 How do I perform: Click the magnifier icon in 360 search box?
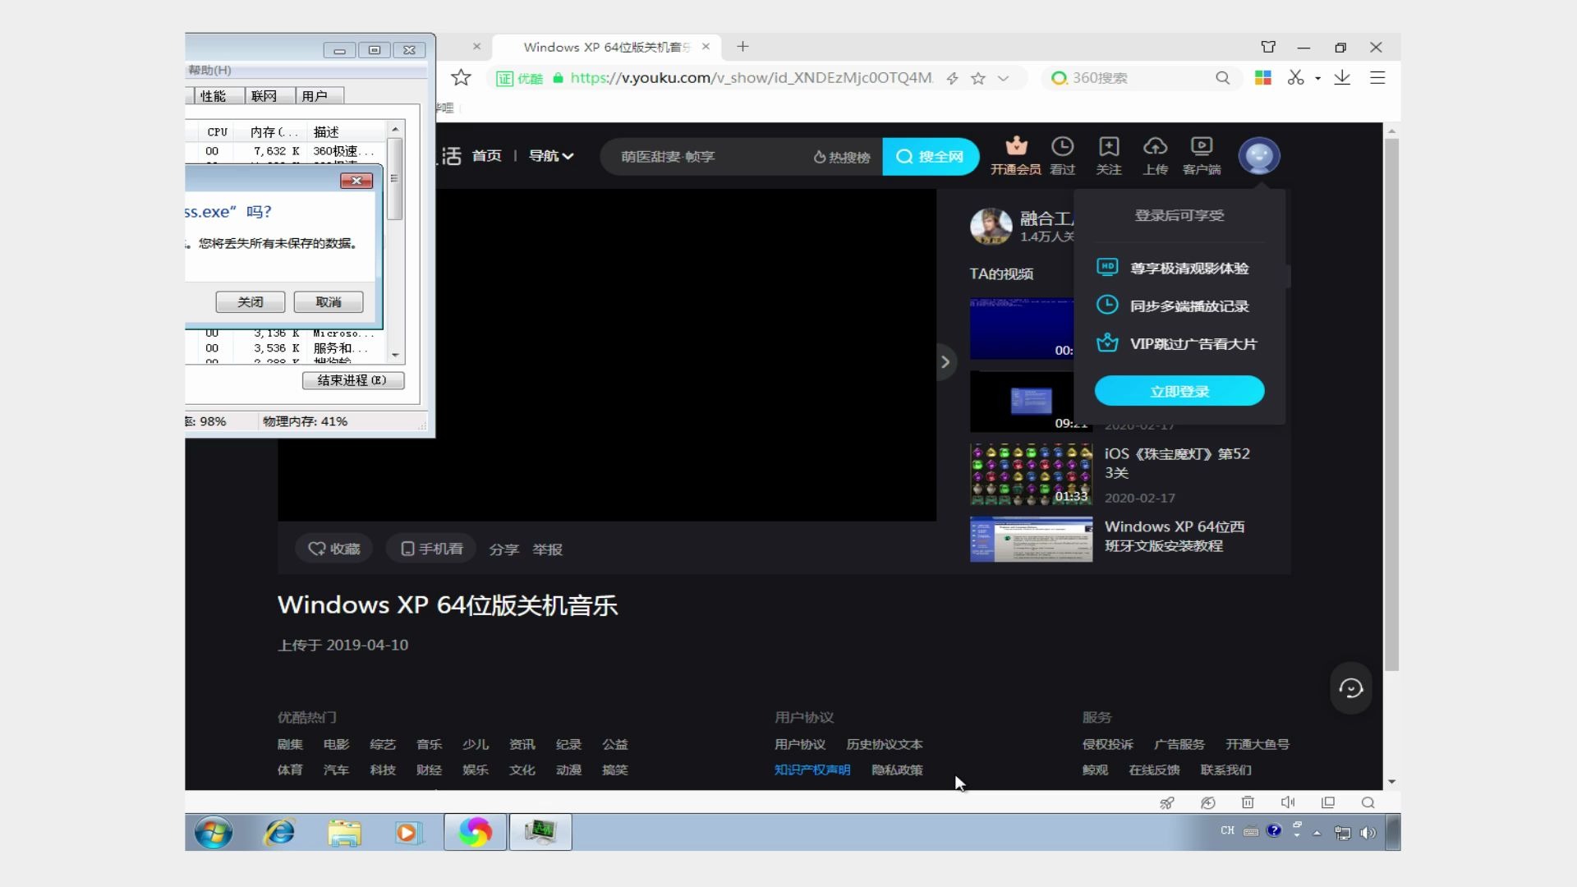[x=1222, y=78]
